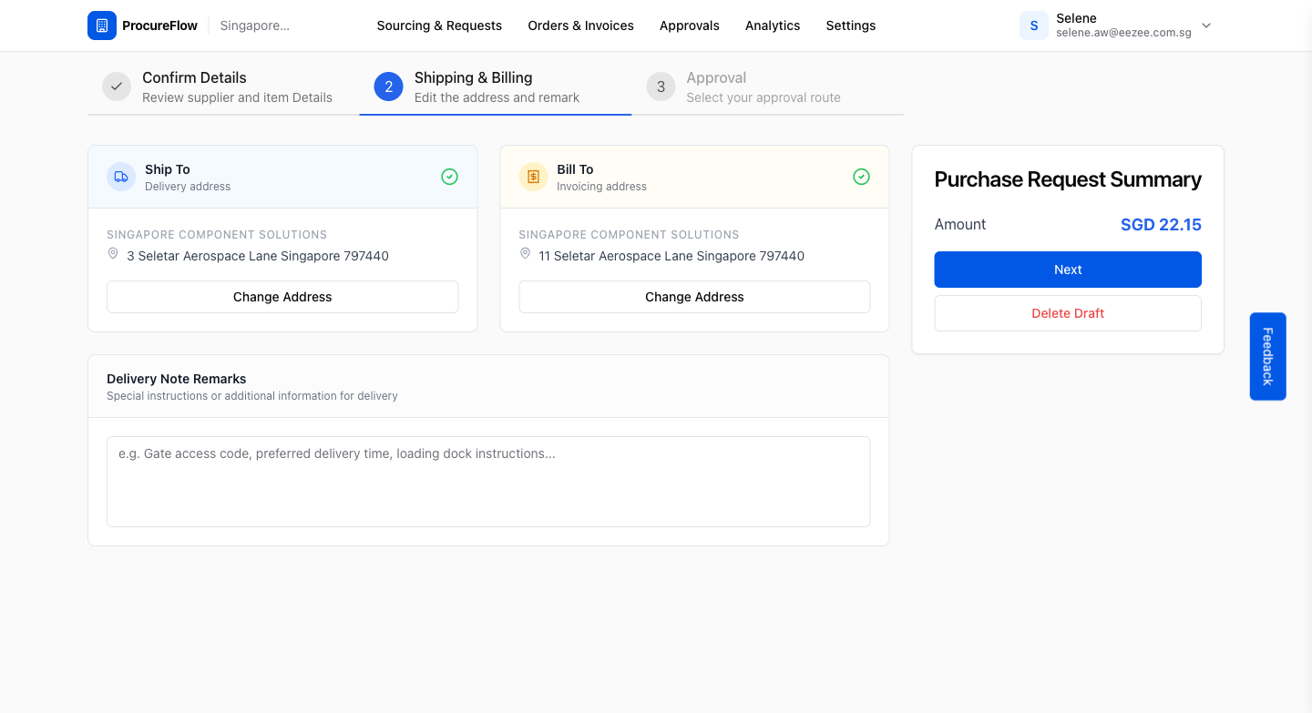Click the Delivery Note Remarks heading

(x=177, y=379)
